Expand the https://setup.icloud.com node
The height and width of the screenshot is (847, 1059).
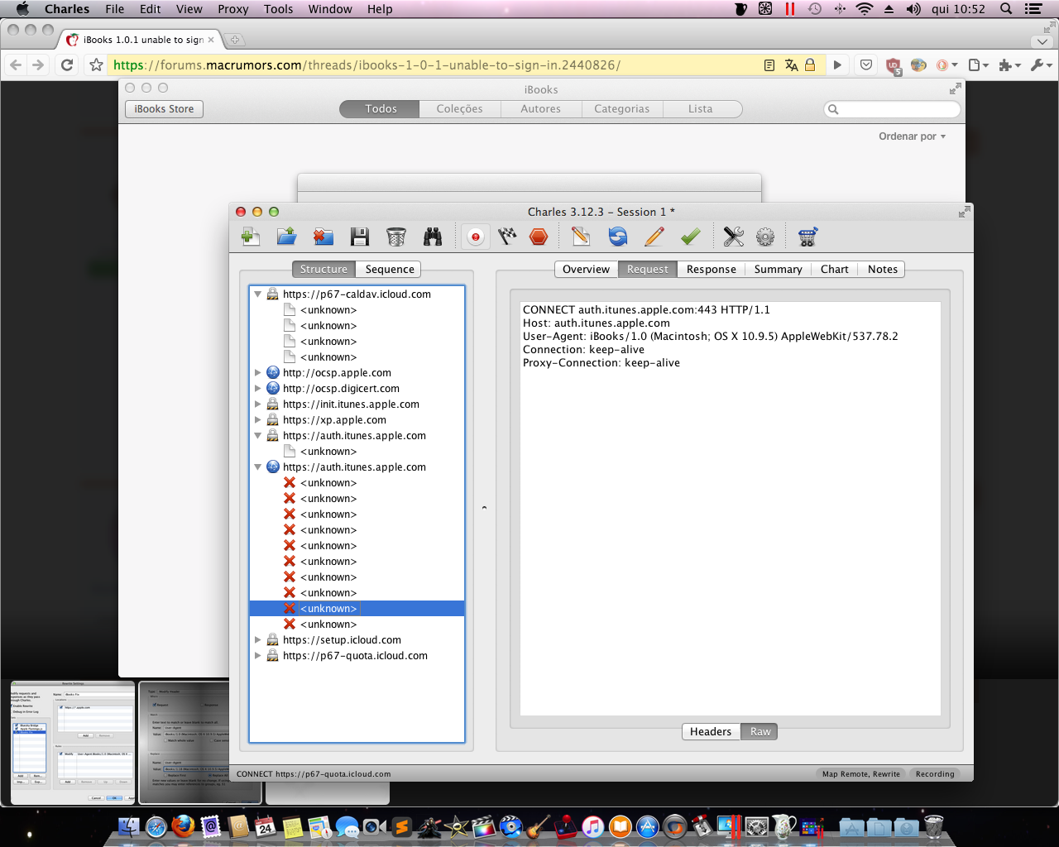point(258,640)
